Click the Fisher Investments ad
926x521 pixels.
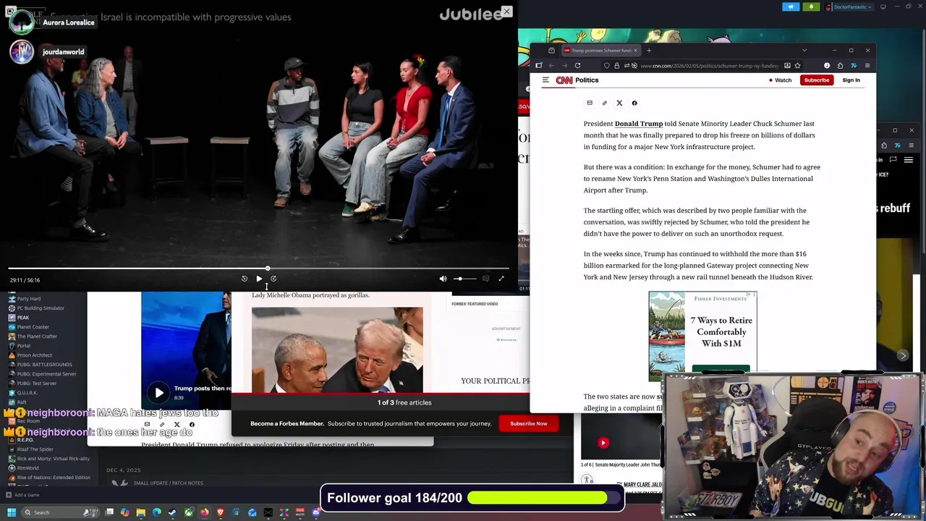click(702, 336)
